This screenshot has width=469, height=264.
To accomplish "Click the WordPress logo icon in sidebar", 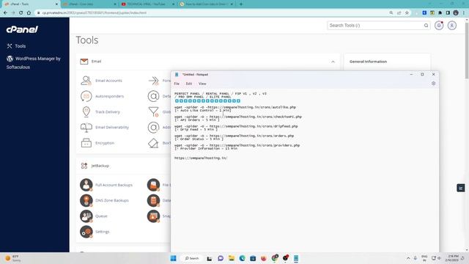I will click(x=10, y=59).
